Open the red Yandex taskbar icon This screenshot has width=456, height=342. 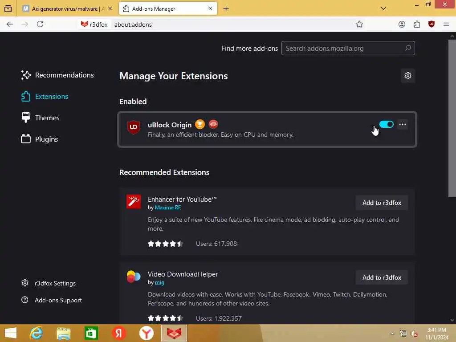pos(118,333)
